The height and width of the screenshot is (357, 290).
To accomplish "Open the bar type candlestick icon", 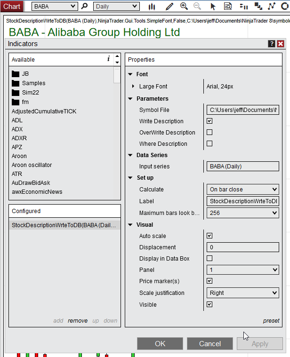I will click(152, 7).
